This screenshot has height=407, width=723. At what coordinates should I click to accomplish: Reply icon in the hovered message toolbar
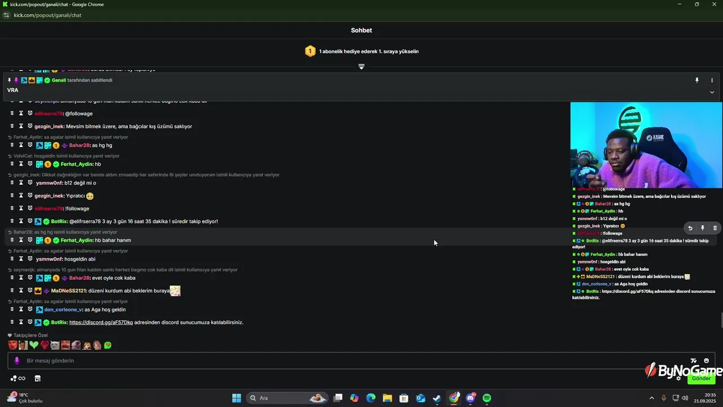click(x=690, y=228)
